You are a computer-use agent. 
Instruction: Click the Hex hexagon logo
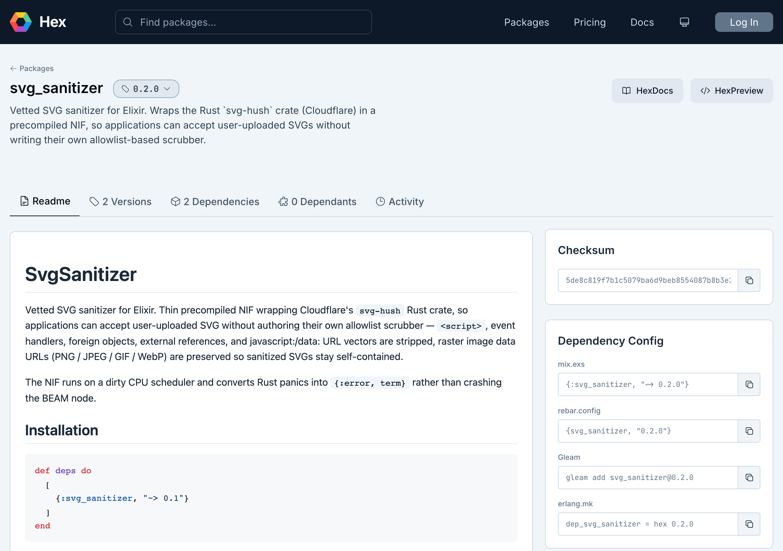[21, 22]
